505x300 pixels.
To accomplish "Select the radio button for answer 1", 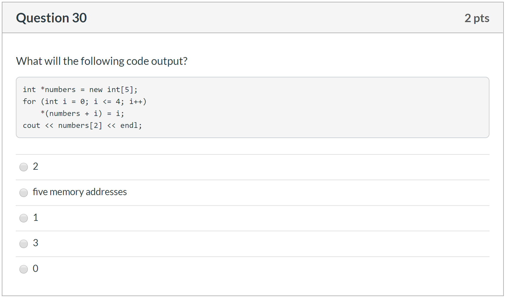I will coord(24,218).
